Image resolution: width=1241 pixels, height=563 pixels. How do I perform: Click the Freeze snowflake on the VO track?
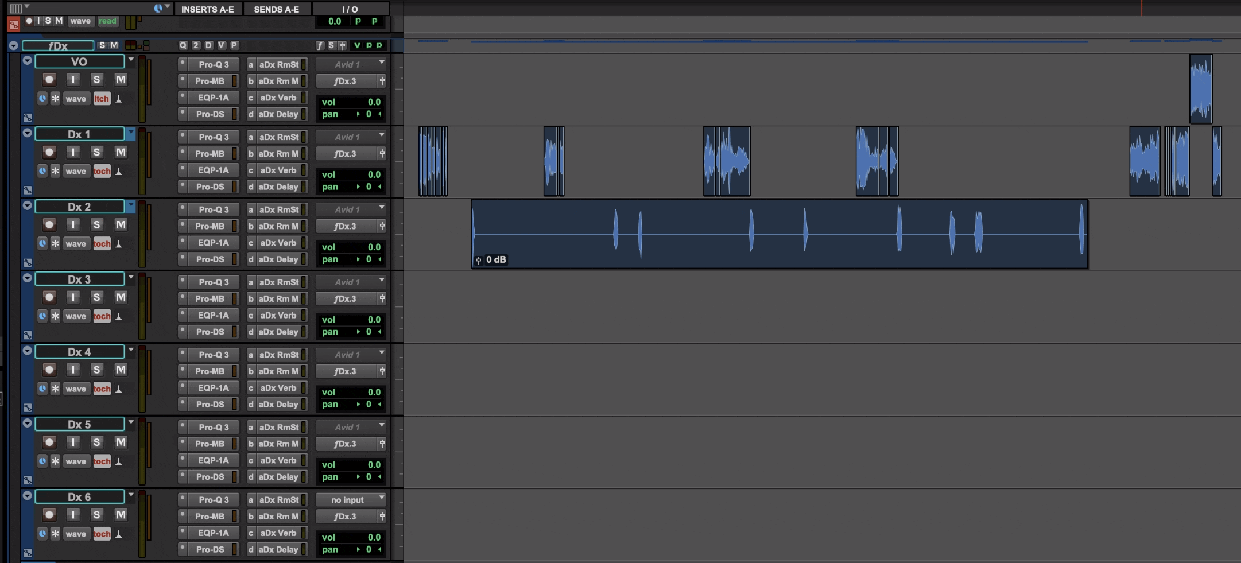tap(55, 98)
